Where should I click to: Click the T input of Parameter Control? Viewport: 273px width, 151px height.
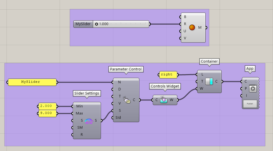120,96
